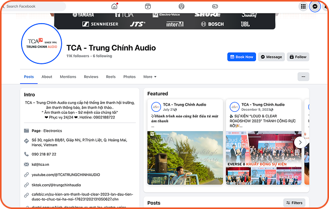
Task: Open the youtube.com/@TCATRUNGCHINHAUDIO link
Action: [66, 175]
